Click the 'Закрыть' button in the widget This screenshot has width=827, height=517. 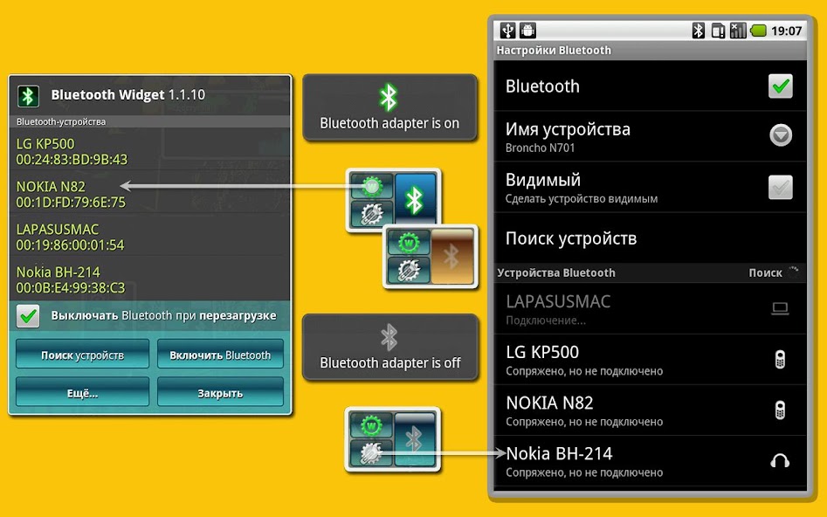[x=220, y=392]
